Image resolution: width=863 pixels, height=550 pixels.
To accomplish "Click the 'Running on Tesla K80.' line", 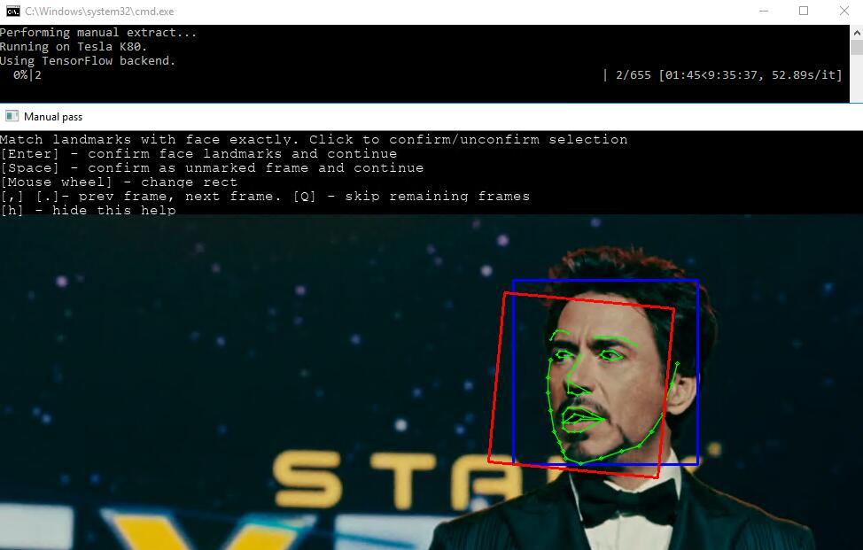I will coord(74,47).
